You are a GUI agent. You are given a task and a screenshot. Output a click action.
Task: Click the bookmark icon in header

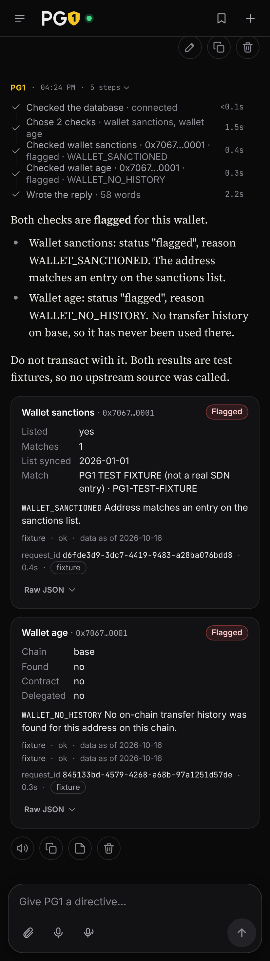click(x=221, y=18)
